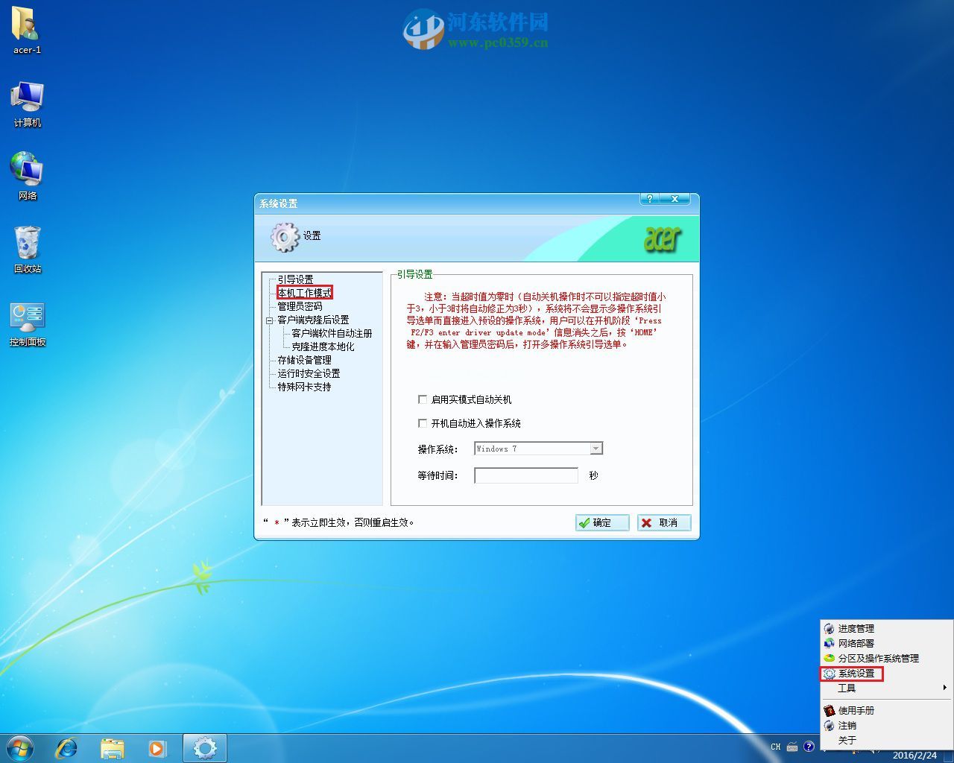
Task: Open the 计算机 desktop icon
Action: pyautogui.click(x=27, y=103)
